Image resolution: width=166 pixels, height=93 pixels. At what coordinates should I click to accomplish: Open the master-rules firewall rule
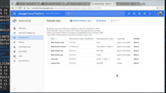pyautogui.click(x=55, y=63)
